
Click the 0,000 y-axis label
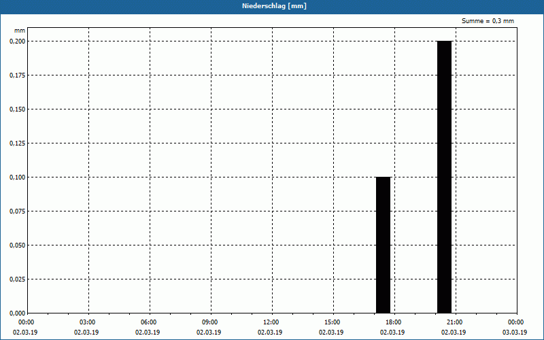coord(18,313)
